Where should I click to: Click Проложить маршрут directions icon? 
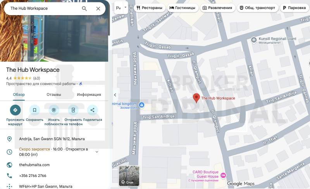(x=15, y=110)
